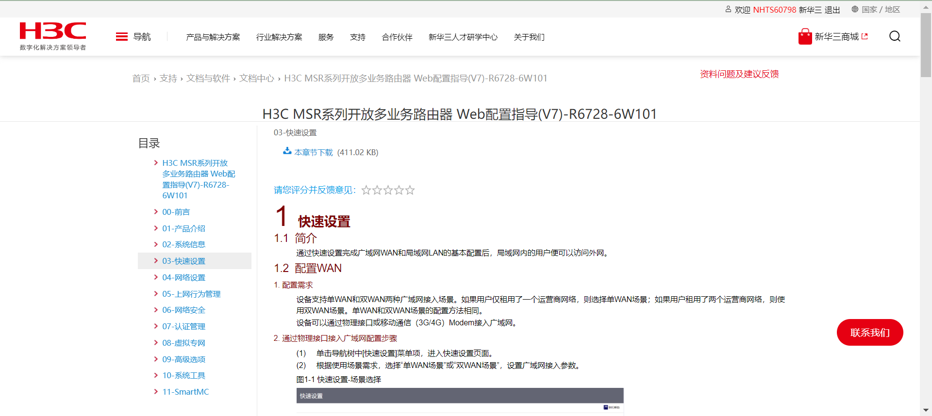Open 合作伙伴 menu
Screen dimensions: 932x416
[397, 37]
